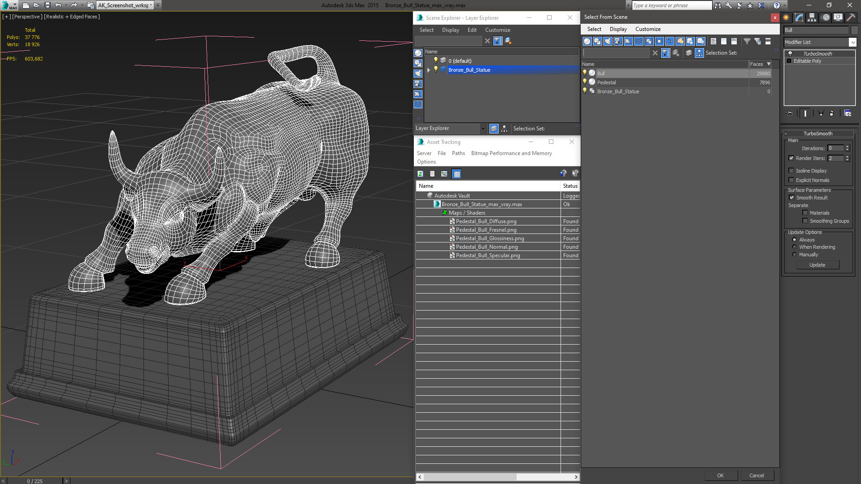Toggle the Render Iters checkbox
The height and width of the screenshot is (484, 861).
[791, 158]
